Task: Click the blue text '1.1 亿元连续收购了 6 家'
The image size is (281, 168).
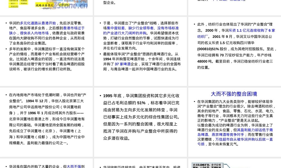Action: click(x=256, y=30)
